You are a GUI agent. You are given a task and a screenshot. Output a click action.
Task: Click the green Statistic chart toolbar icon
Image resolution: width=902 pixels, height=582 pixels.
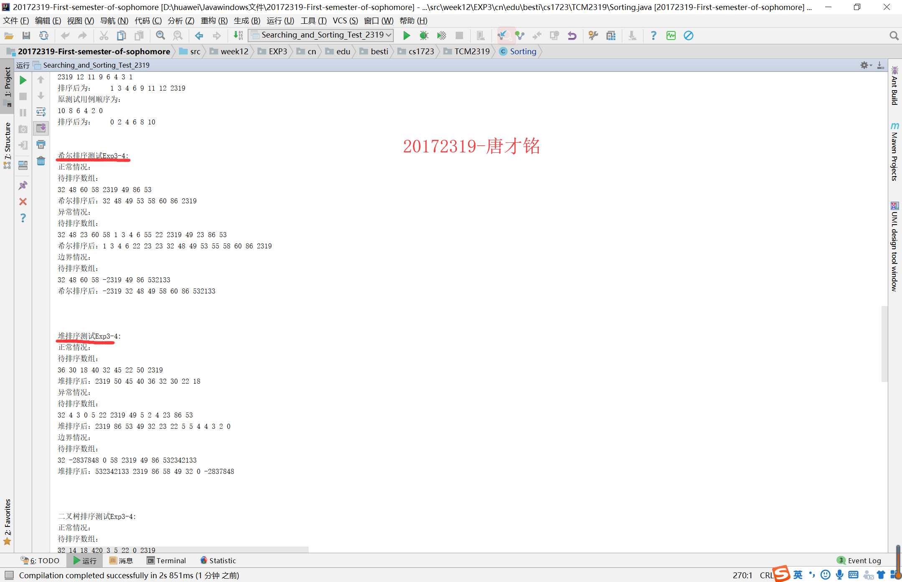tap(671, 36)
